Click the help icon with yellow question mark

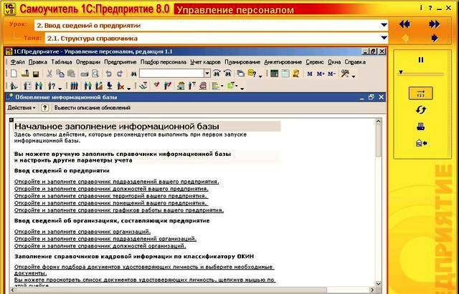pyautogui.click(x=252, y=74)
